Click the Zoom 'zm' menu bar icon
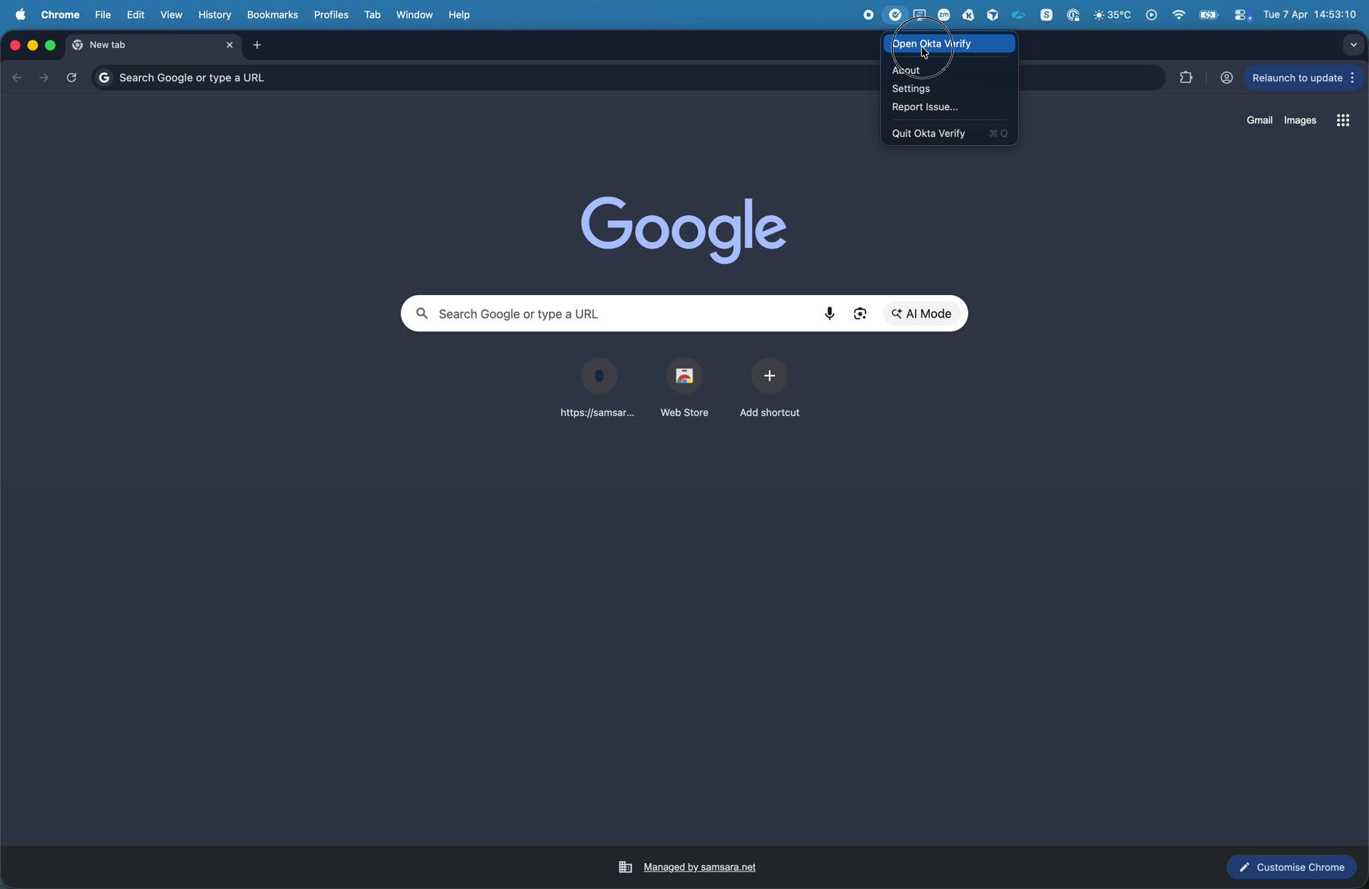 [x=944, y=15]
